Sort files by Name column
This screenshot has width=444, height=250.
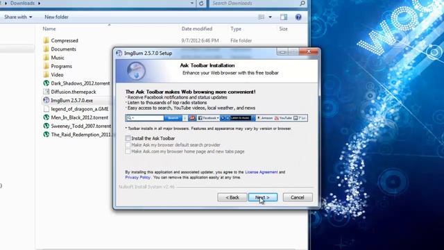tap(49, 29)
